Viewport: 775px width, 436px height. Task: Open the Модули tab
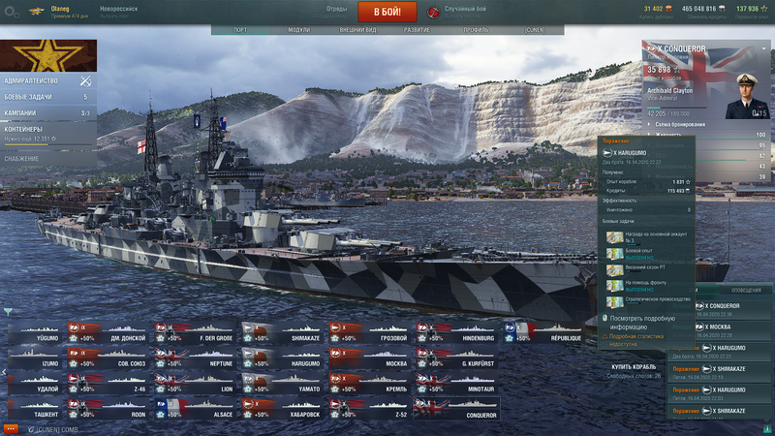pos(299,30)
